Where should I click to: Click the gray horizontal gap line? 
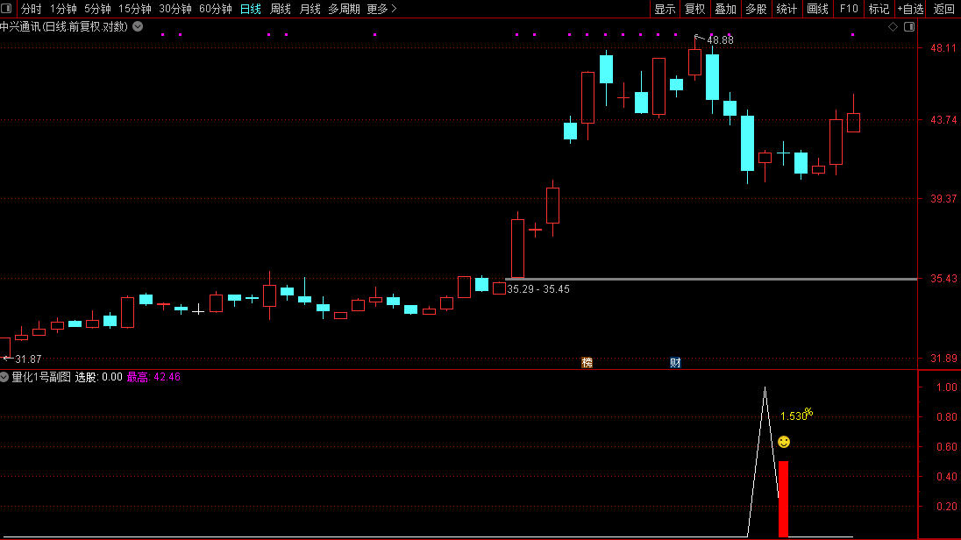tap(711, 279)
